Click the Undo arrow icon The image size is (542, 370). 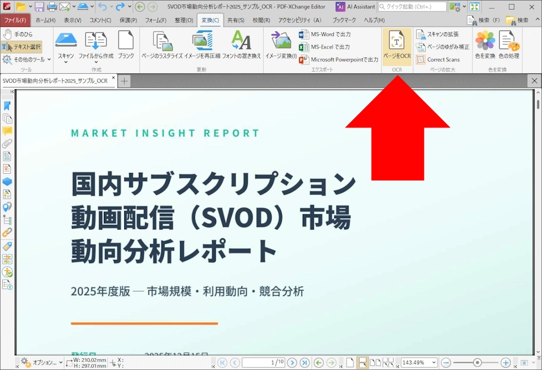pyautogui.click(x=102, y=6)
